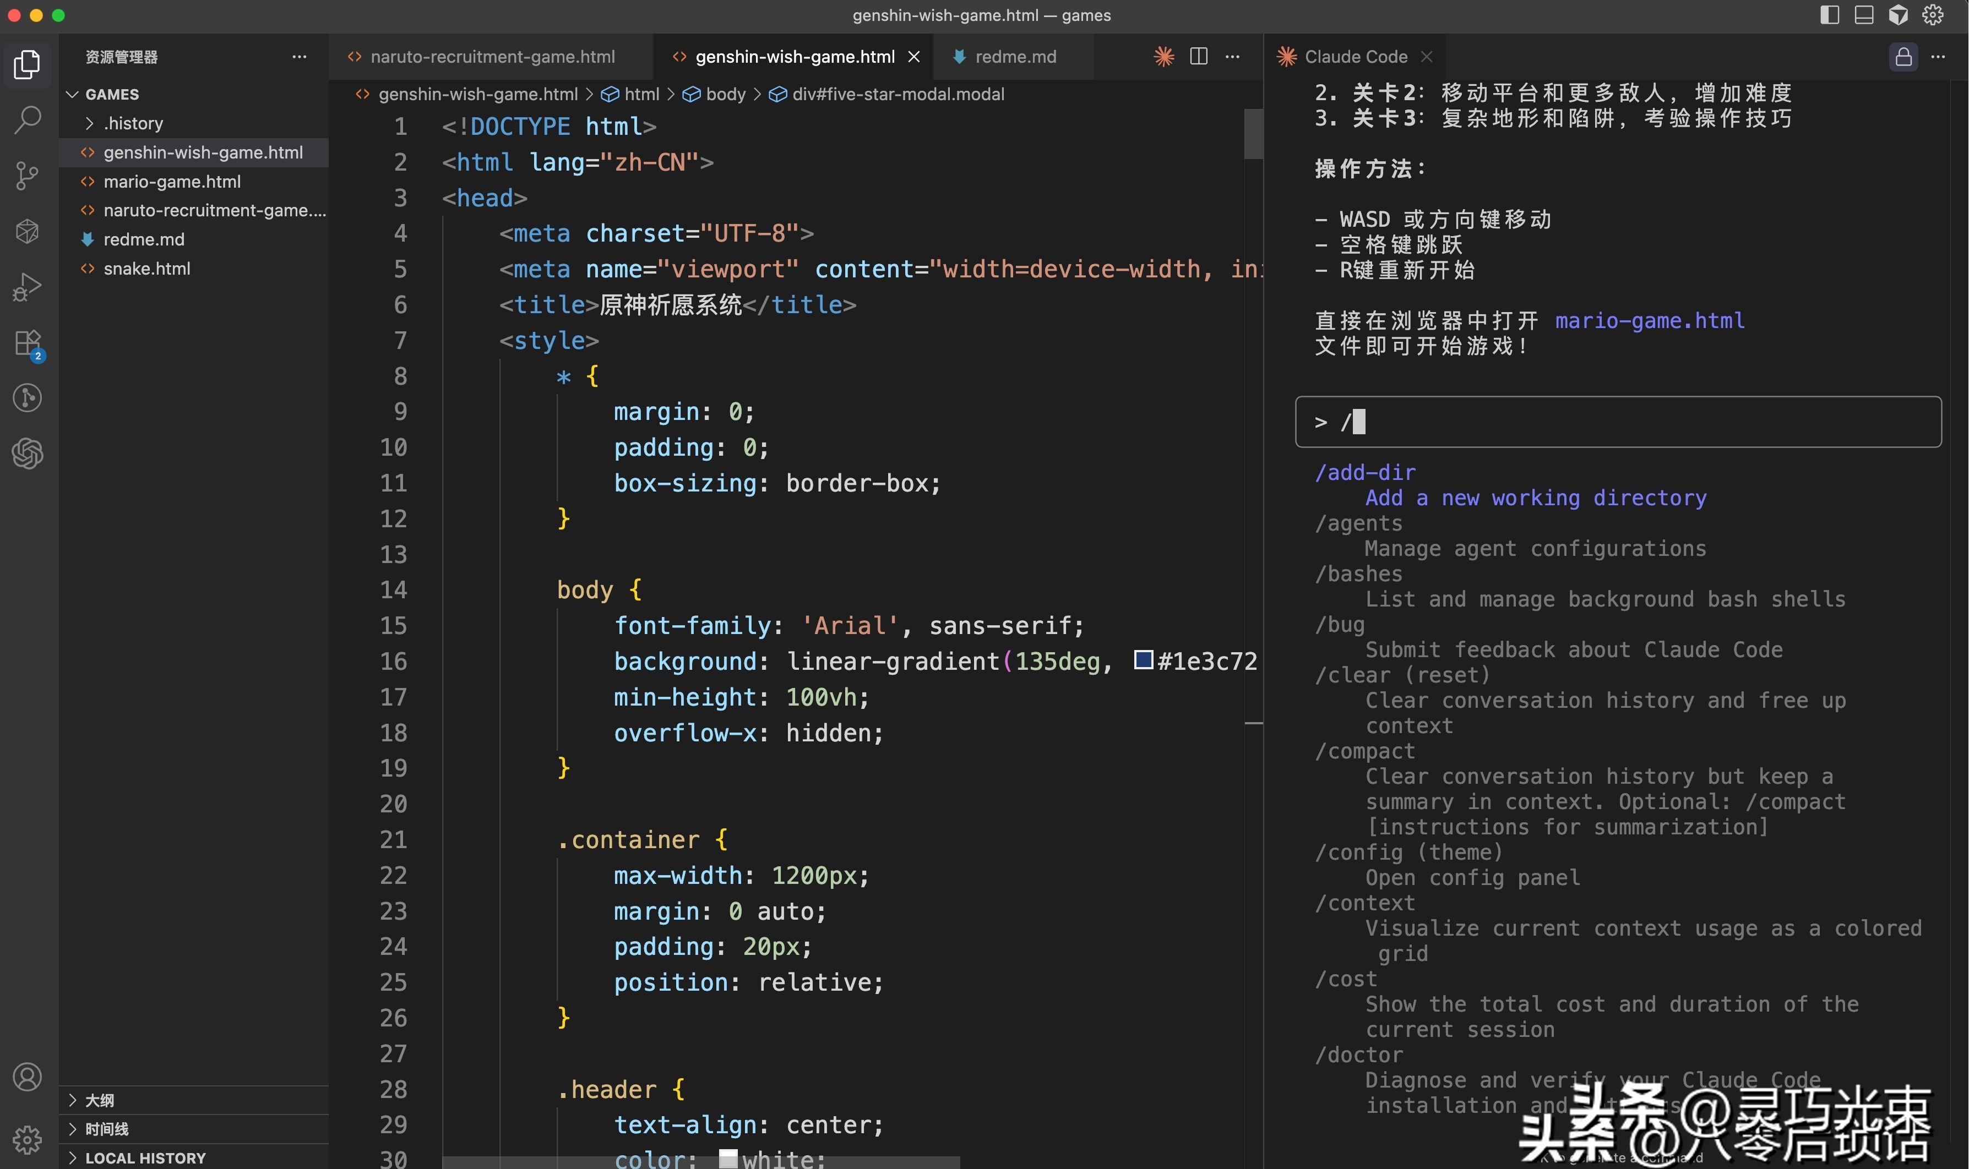Screen dimensions: 1969x1169
Task: Select the /add-dir command suggestion
Action: (x=1364, y=473)
